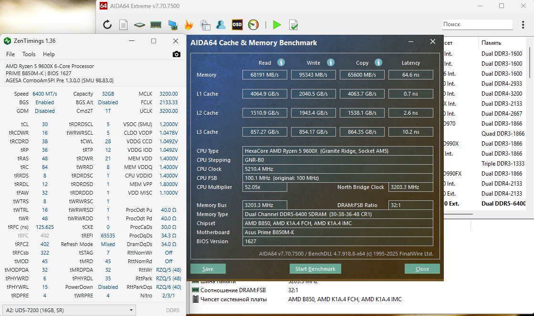Viewport: 534px width, 316px height.
Task: Click the AIDA64 app logo in title bar
Action: [104, 6]
